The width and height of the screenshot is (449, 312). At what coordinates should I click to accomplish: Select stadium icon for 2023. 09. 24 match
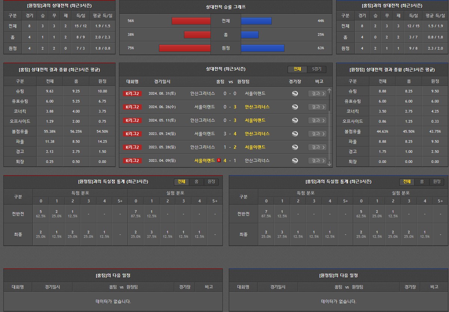(x=295, y=134)
